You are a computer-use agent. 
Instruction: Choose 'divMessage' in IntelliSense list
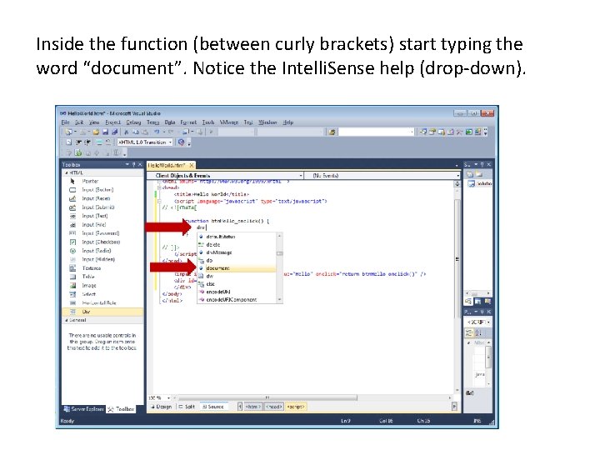pyautogui.click(x=237, y=252)
